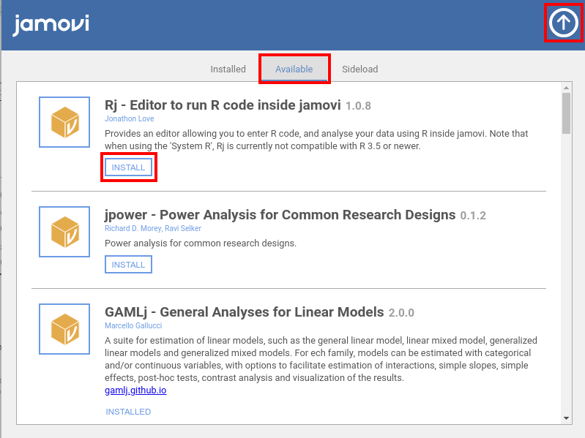Open the gamlj.github.io link

click(135, 390)
